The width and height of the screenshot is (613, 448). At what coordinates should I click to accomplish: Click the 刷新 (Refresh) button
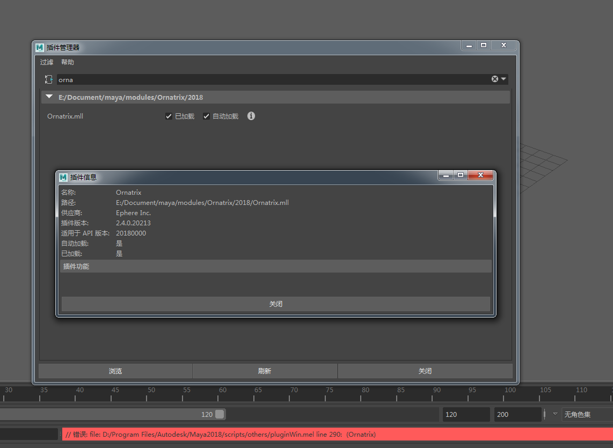(265, 371)
